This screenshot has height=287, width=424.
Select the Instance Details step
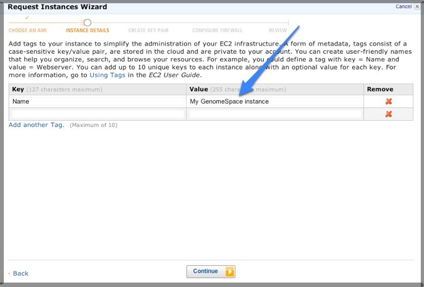[87, 30]
